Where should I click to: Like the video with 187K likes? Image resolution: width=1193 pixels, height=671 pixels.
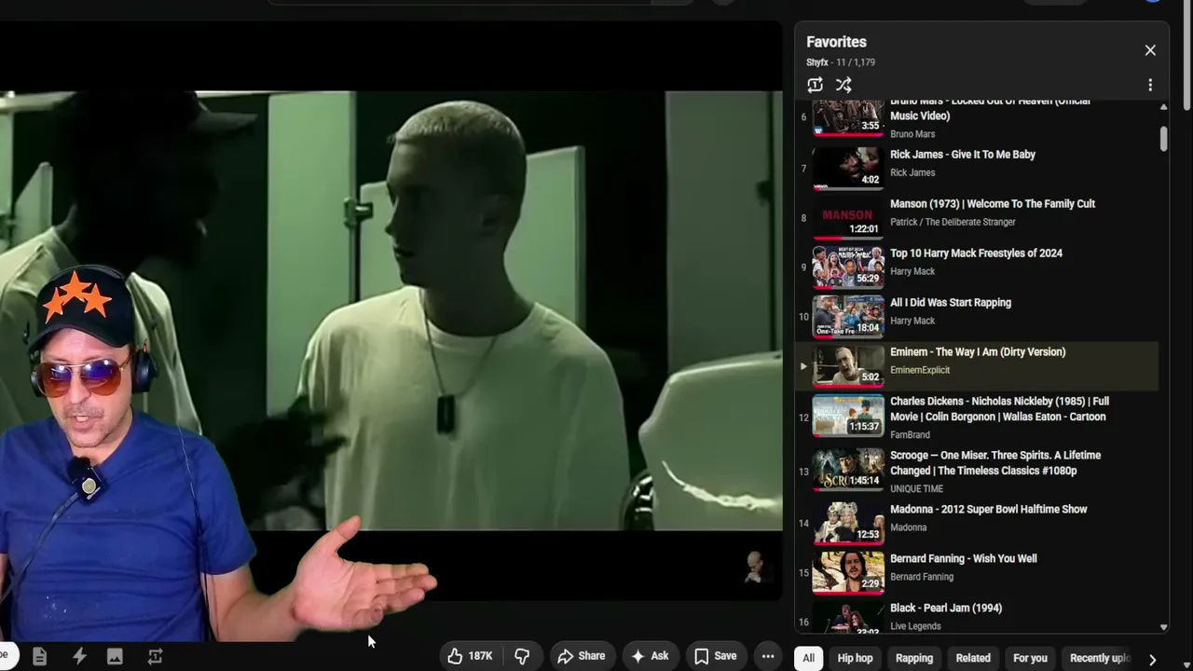pyautogui.click(x=471, y=656)
